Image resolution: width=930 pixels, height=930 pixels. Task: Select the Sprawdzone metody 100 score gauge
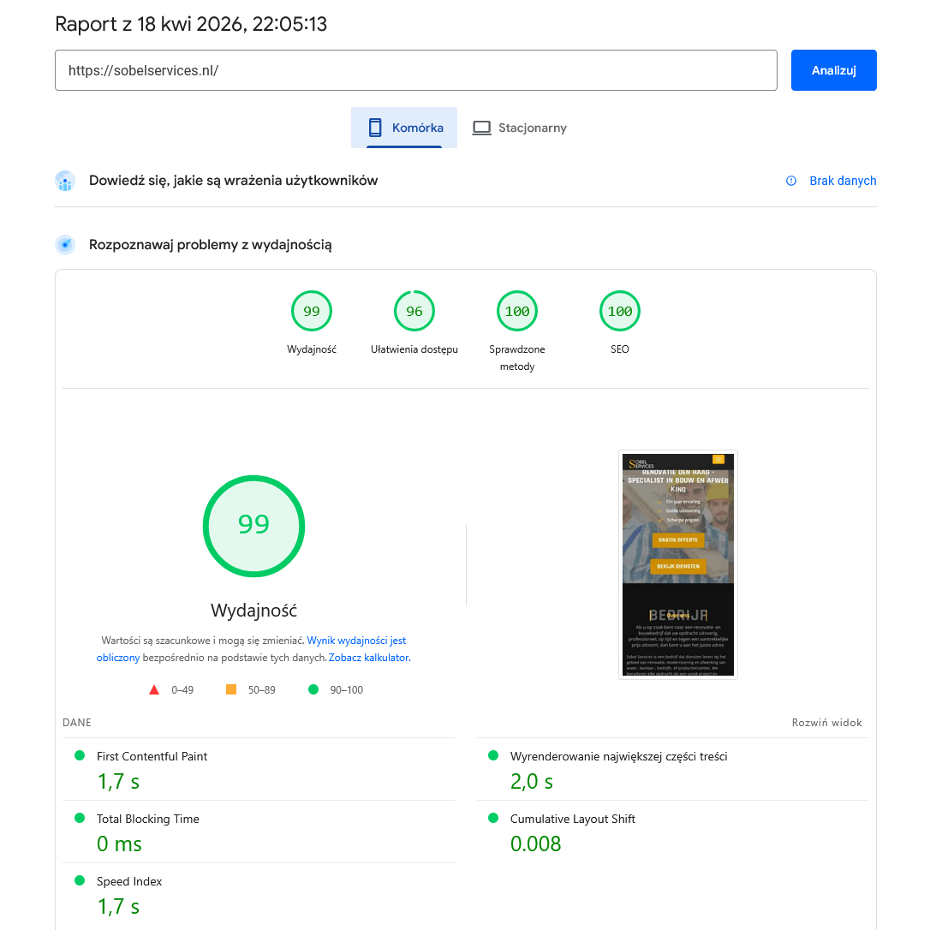point(517,312)
